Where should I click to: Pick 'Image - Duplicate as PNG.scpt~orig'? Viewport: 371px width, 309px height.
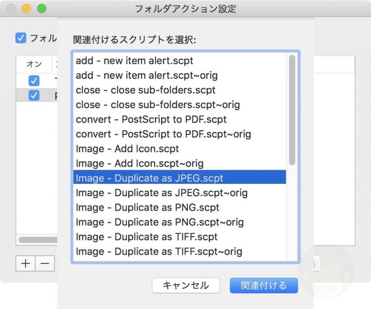180,222
